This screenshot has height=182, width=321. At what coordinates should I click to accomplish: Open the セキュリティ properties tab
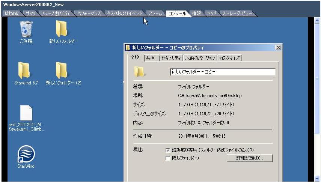(171, 58)
